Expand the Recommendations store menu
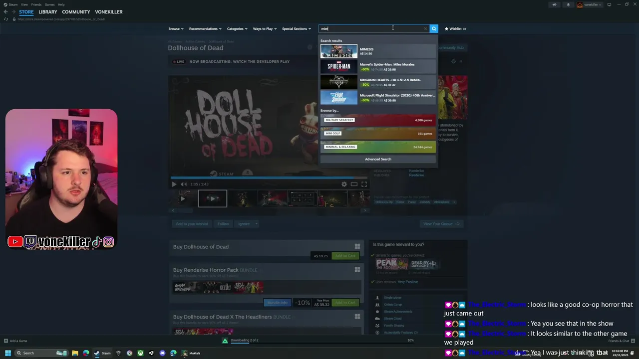 pos(205,28)
